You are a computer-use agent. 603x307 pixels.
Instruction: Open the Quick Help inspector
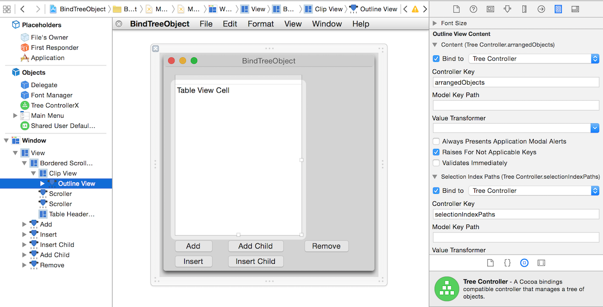pyautogui.click(x=472, y=9)
